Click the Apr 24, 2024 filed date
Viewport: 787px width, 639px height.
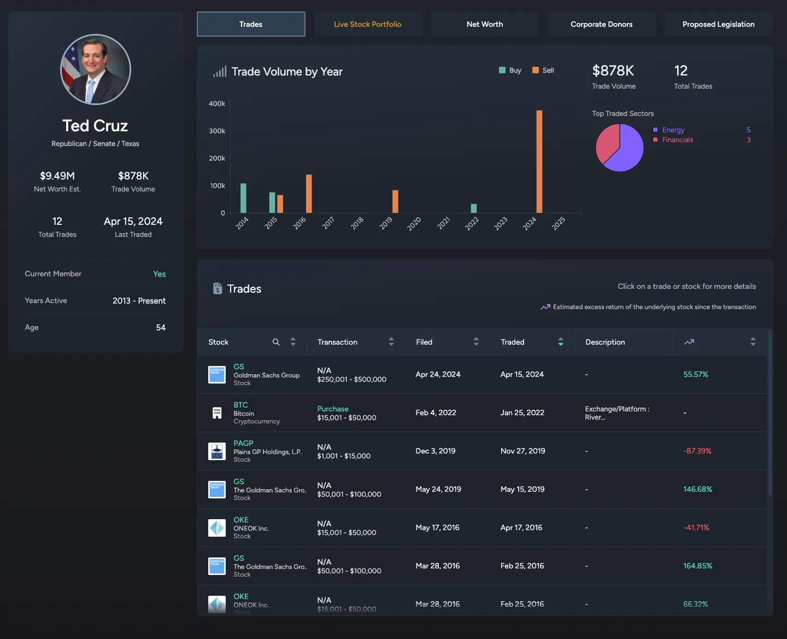pyautogui.click(x=438, y=374)
